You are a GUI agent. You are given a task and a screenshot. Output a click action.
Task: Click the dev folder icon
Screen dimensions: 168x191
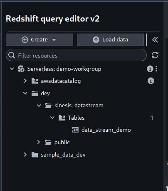[35, 93]
